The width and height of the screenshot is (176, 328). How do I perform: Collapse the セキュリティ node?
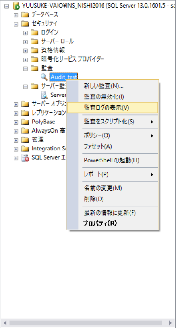pos(16,24)
